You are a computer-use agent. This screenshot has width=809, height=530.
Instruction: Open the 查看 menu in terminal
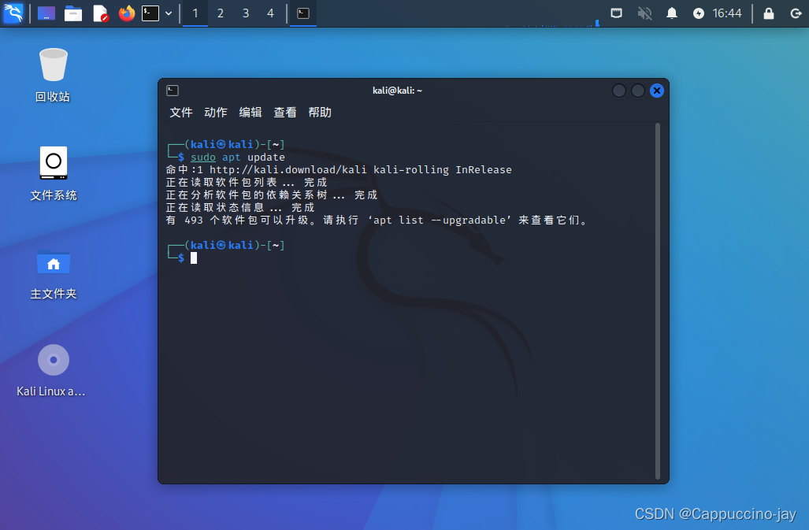coord(285,113)
